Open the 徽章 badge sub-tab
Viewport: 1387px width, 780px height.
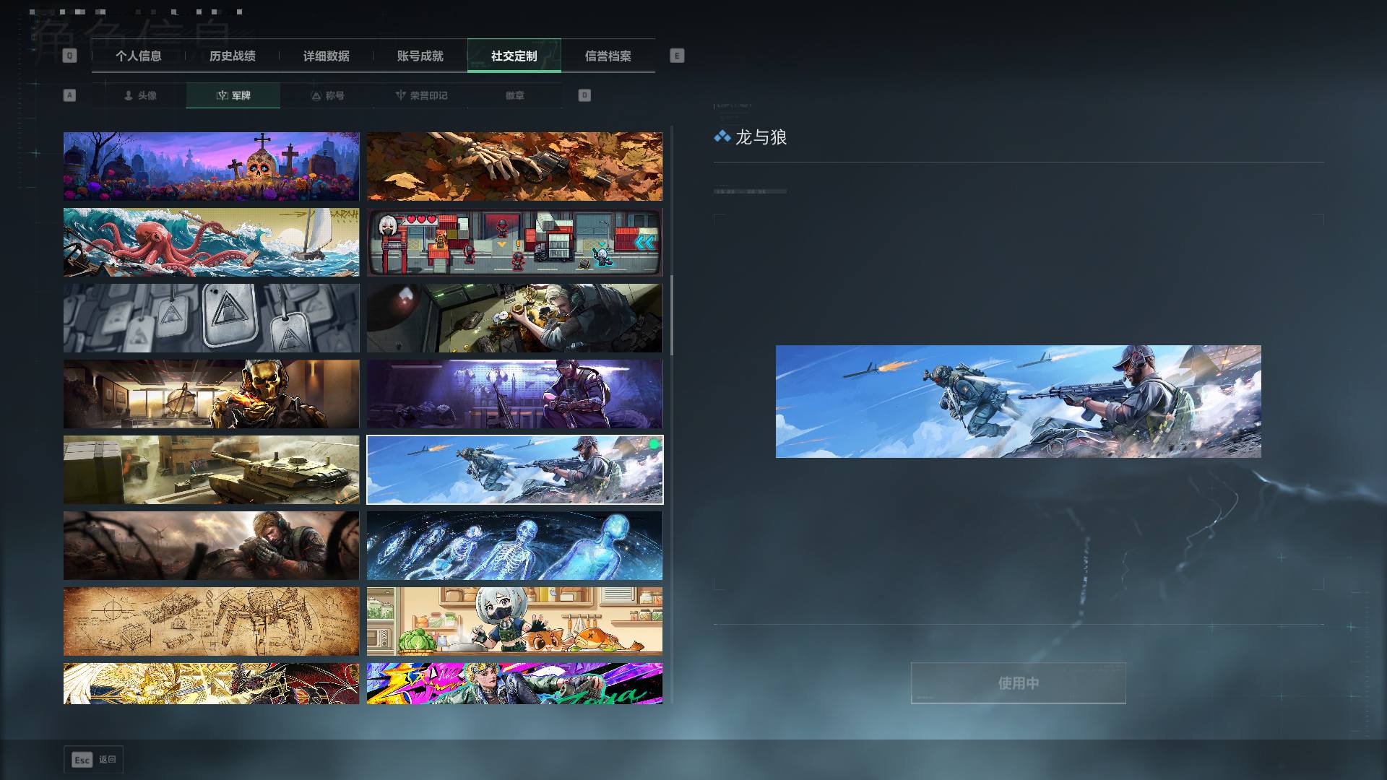[515, 95]
